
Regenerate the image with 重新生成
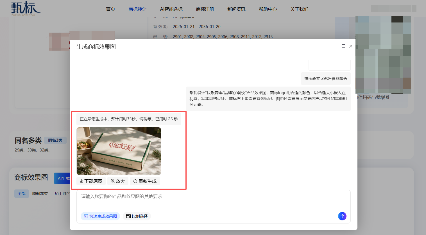145,181
